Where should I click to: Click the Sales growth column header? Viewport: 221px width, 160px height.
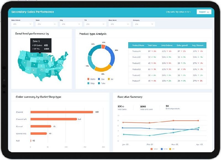point(182,45)
